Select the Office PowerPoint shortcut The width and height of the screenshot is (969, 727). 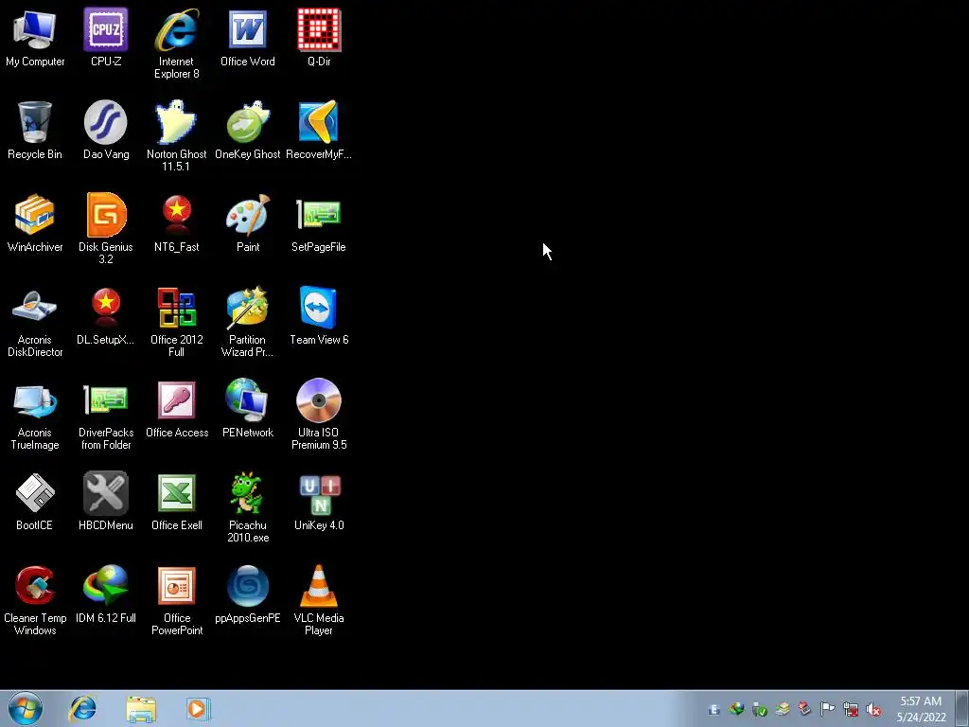177,599
